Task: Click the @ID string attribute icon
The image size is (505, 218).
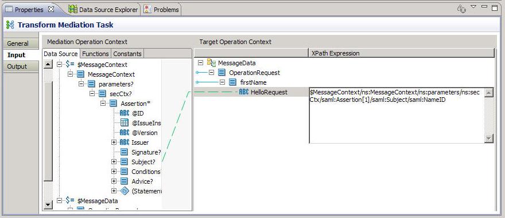Action: point(125,113)
